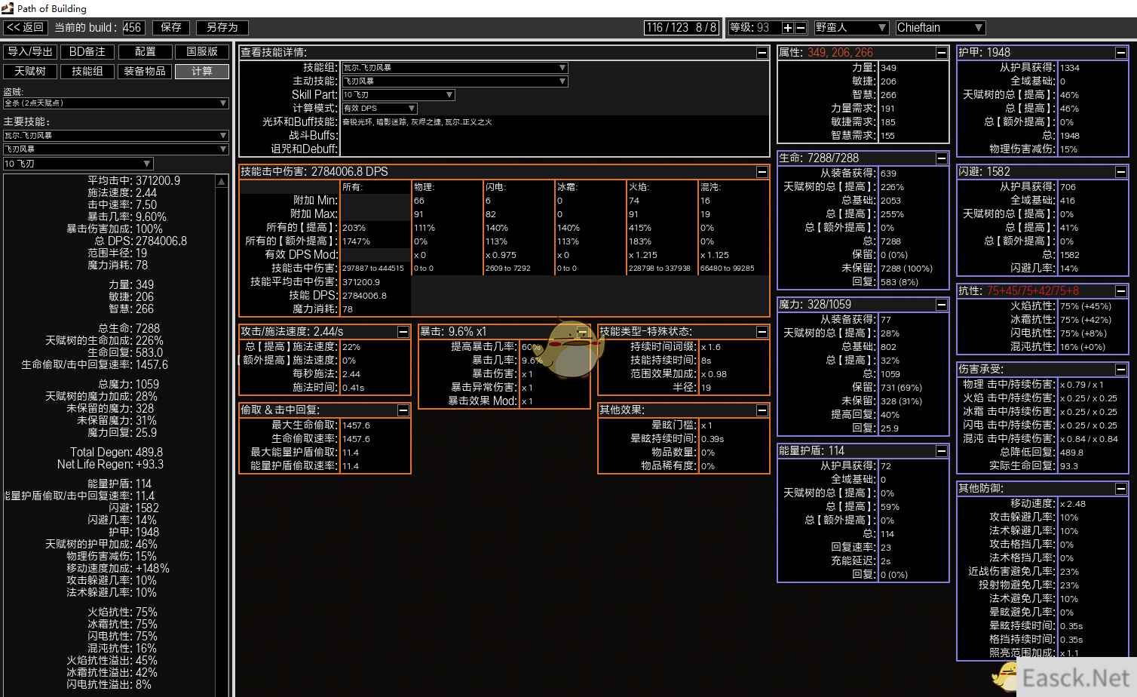Collapse the 生命 7288/7288 section
The height and width of the screenshot is (697, 1137).
pos(942,158)
